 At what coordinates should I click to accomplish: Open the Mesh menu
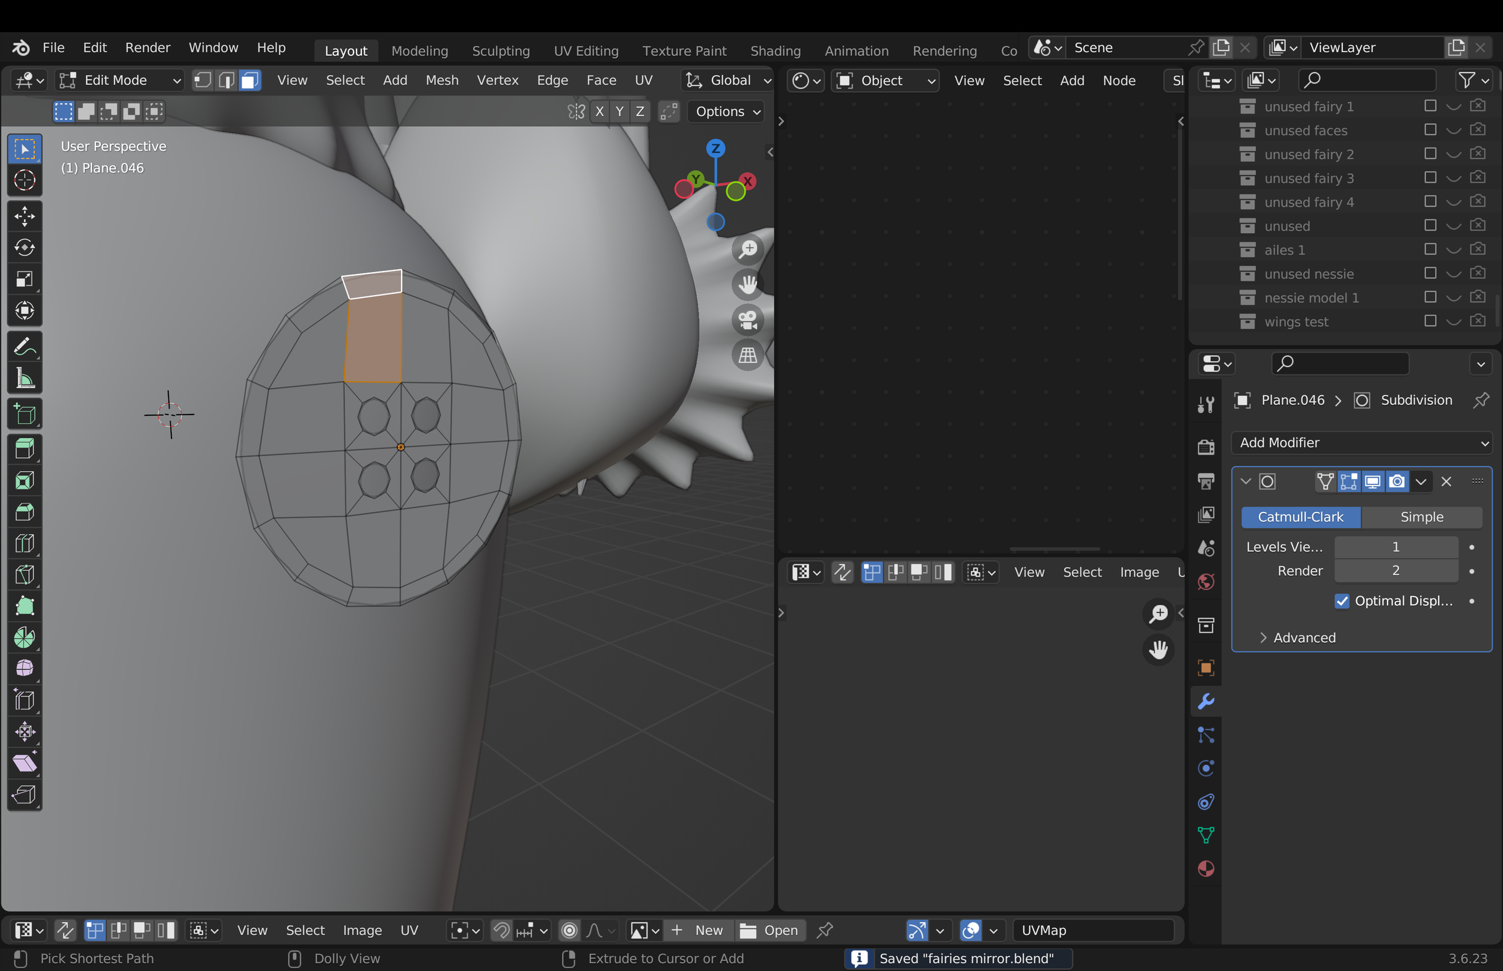pyautogui.click(x=441, y=80)
